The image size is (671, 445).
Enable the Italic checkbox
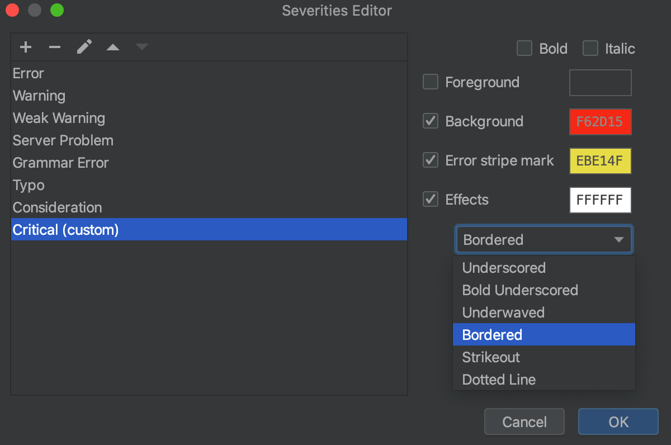pyautogui.click(x=590, y=48)
